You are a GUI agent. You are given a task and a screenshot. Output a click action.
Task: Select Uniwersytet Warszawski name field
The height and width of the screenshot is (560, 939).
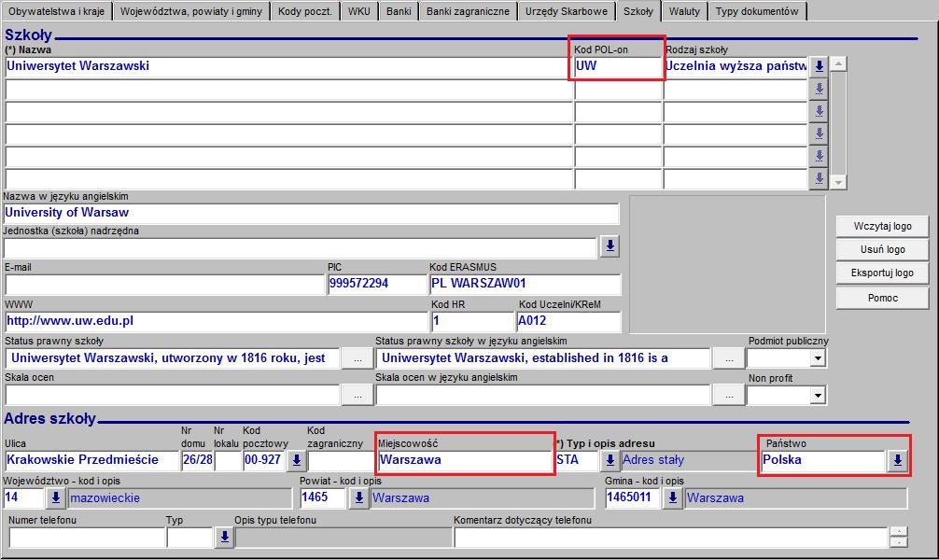click(x=289, y=66)
